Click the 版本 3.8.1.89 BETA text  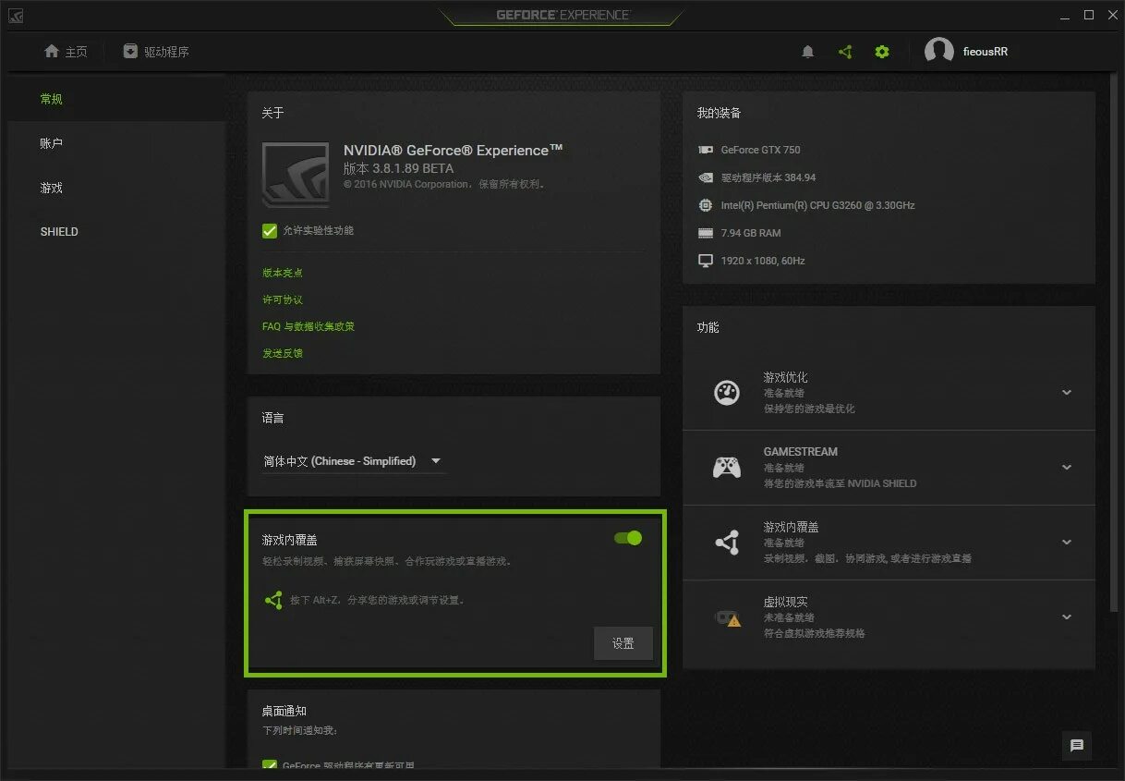pos(399,168)
